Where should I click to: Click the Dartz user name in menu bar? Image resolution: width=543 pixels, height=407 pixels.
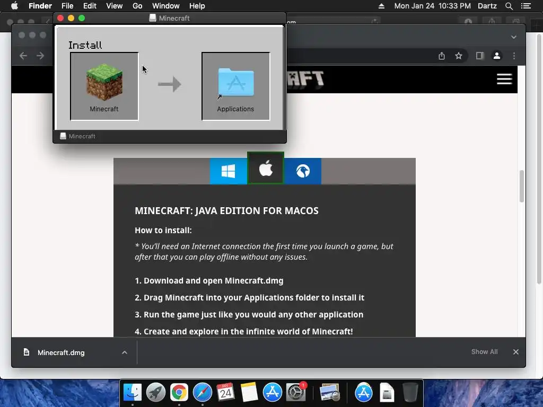click(x=487, y=6)
